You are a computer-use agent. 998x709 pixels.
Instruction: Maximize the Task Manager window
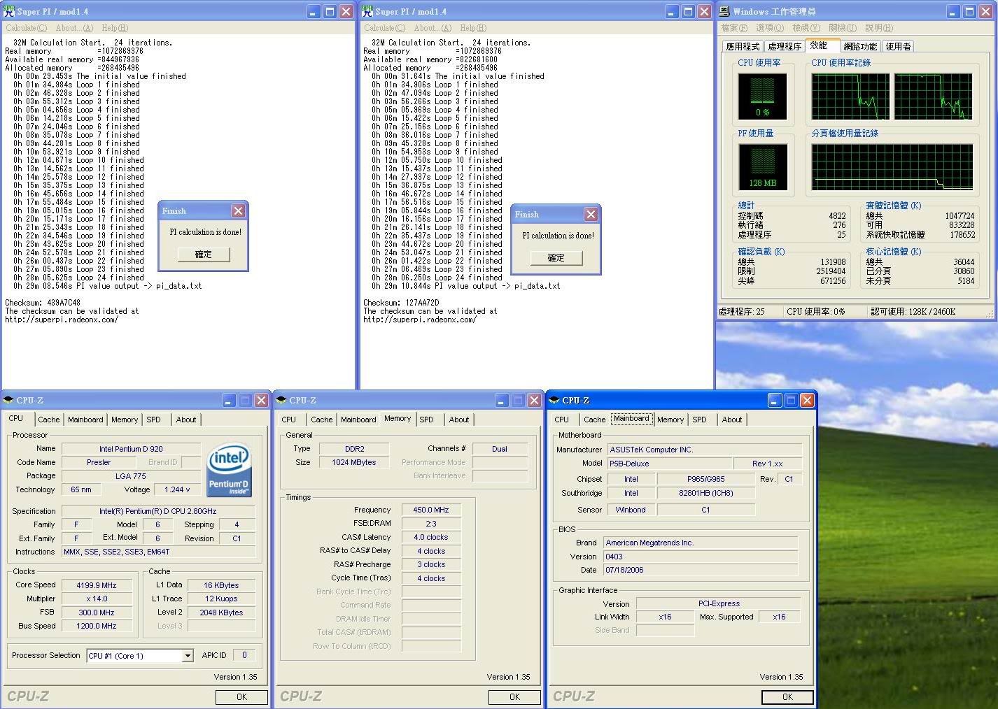(x=969, y=11)
